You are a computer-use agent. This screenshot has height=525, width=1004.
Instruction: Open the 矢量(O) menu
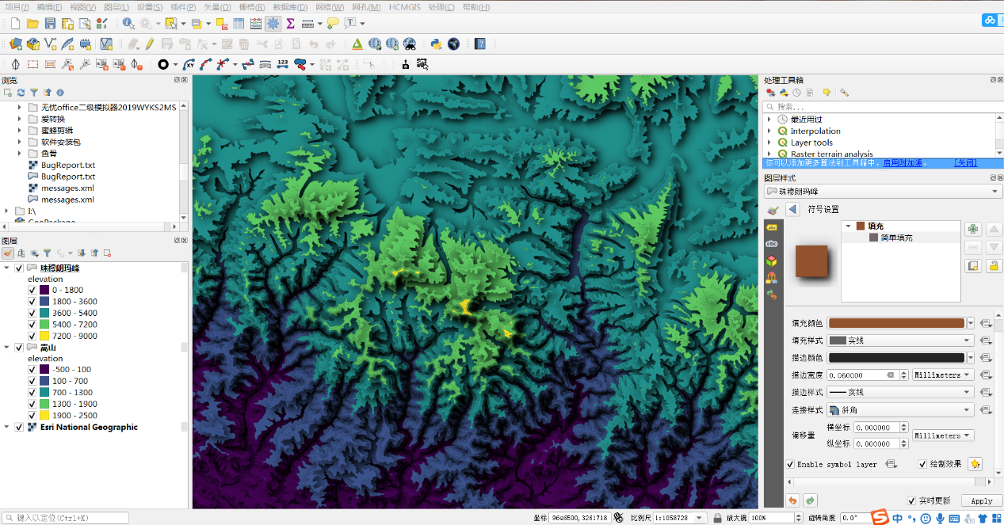coord(218,7)
